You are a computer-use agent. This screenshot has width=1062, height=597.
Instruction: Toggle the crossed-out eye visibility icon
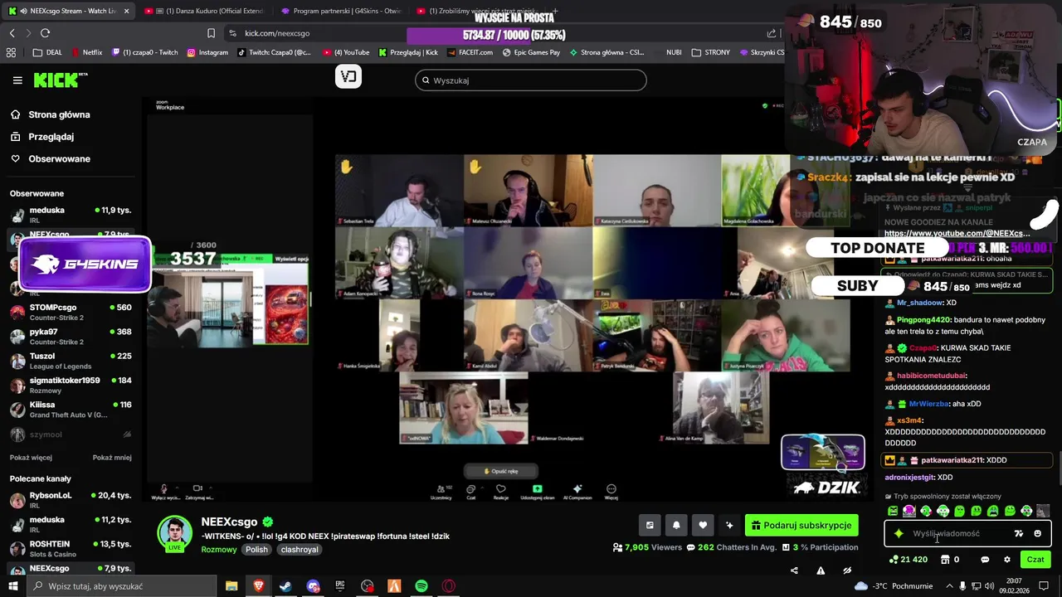point(847,570)
